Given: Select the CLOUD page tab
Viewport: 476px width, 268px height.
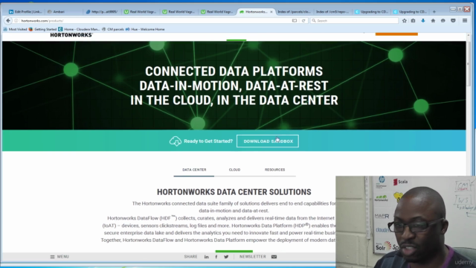Looking at the screenshot, I should tap(234, 170).
